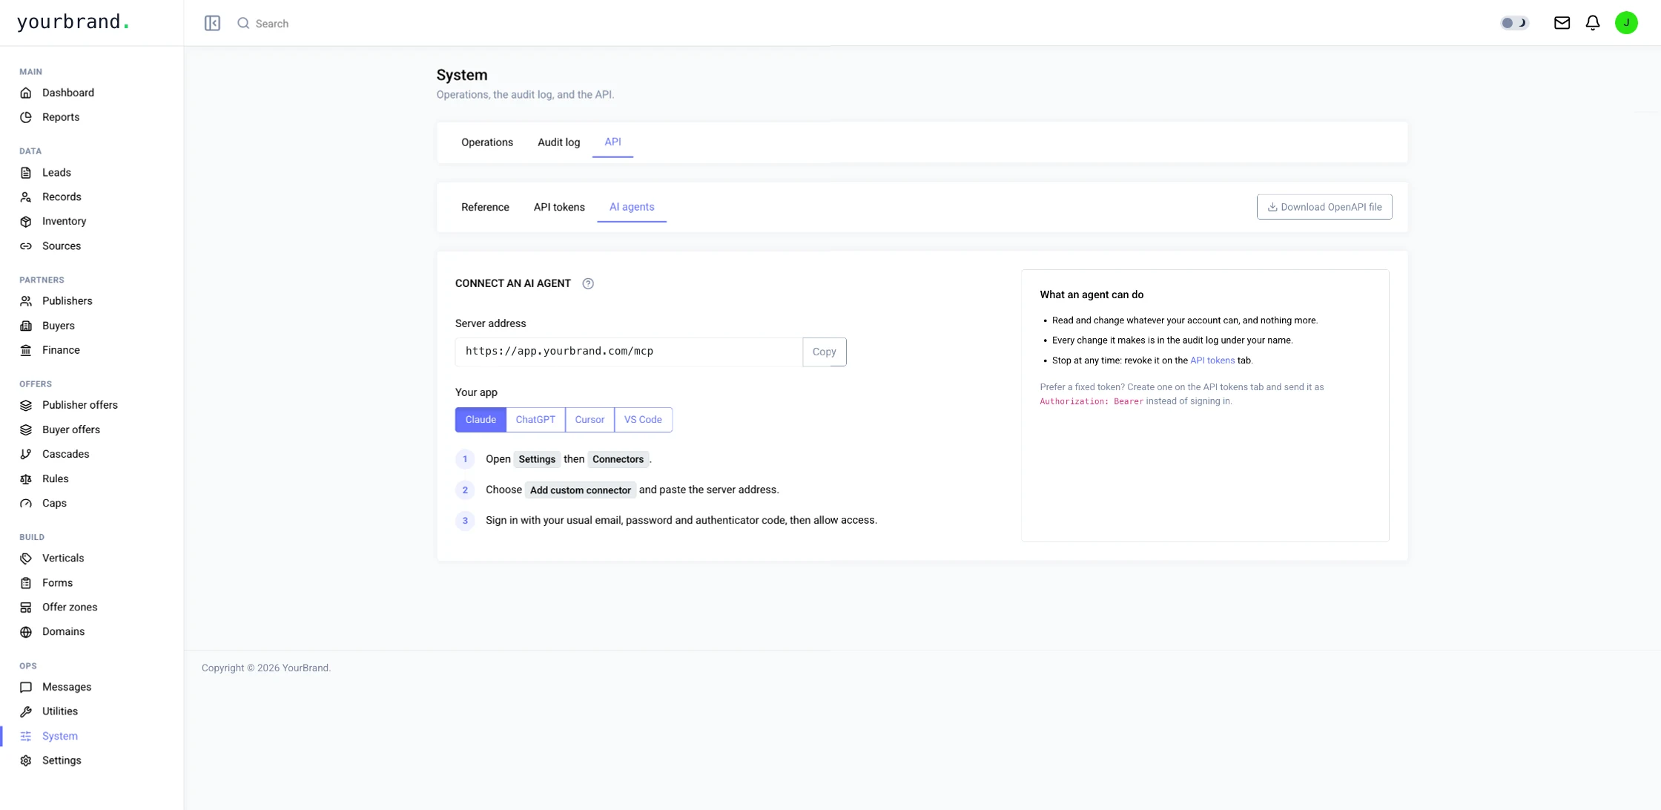Select Claude as your app
The width and height of the screenshot is (1661, 810).
click(481, 420)
